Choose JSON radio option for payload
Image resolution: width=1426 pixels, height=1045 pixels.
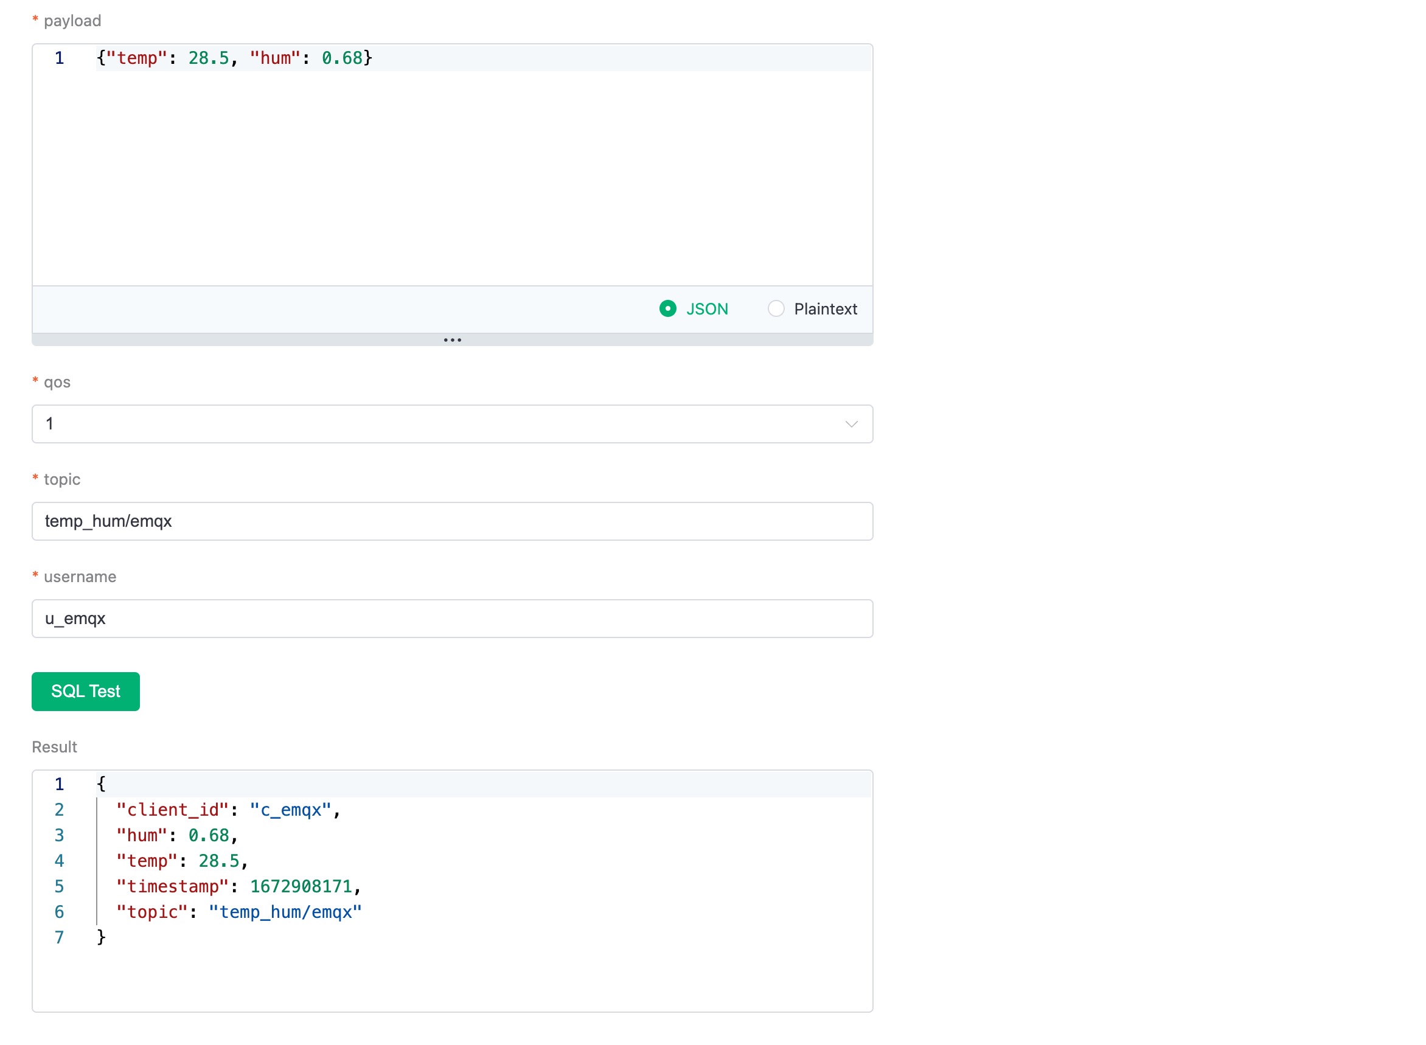click(x=669, y=310)
